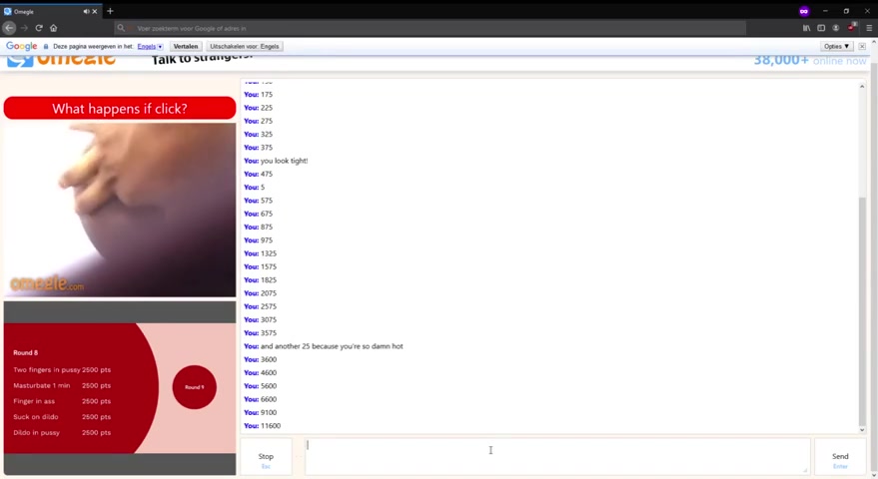Click the Vertalen translate button

(x=186, y=47)
